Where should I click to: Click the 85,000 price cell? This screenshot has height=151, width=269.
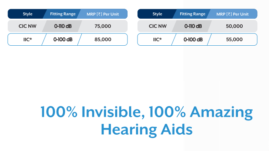(x=102, y=39)
